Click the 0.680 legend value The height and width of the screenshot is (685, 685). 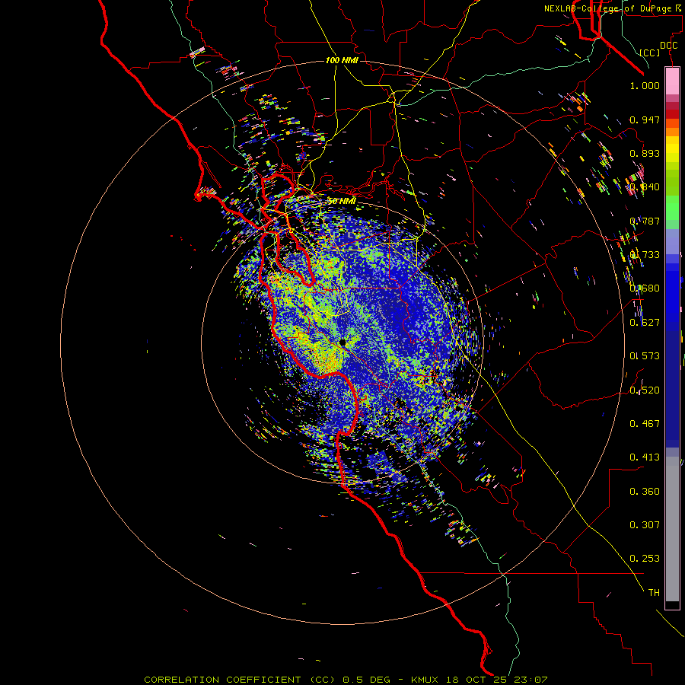[645, 288]
